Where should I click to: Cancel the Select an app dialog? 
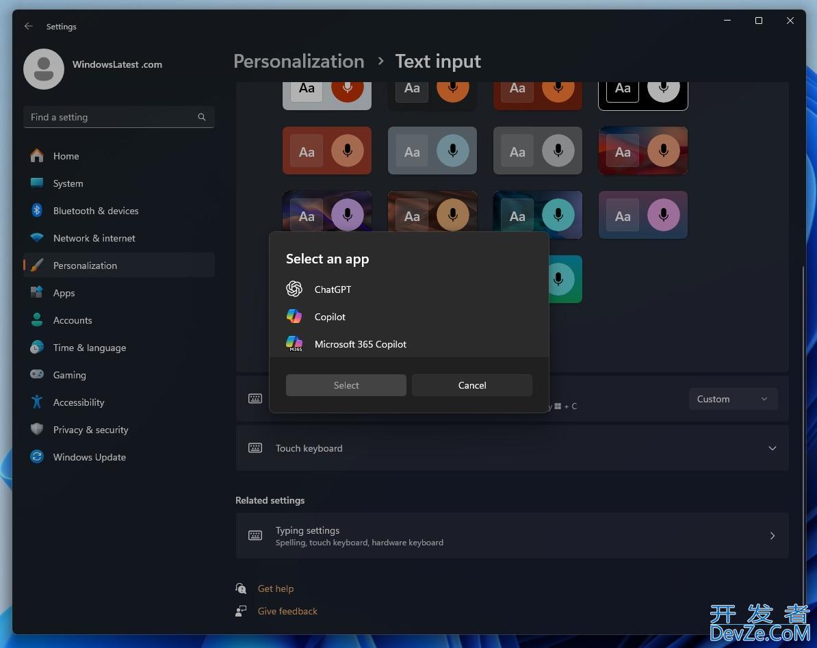pos(472,385)
